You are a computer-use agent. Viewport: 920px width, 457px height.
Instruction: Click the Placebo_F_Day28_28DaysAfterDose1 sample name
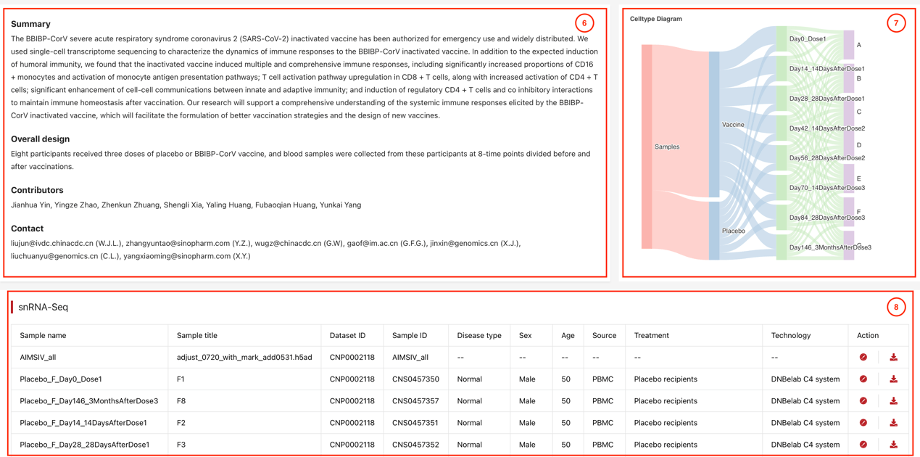85,445
